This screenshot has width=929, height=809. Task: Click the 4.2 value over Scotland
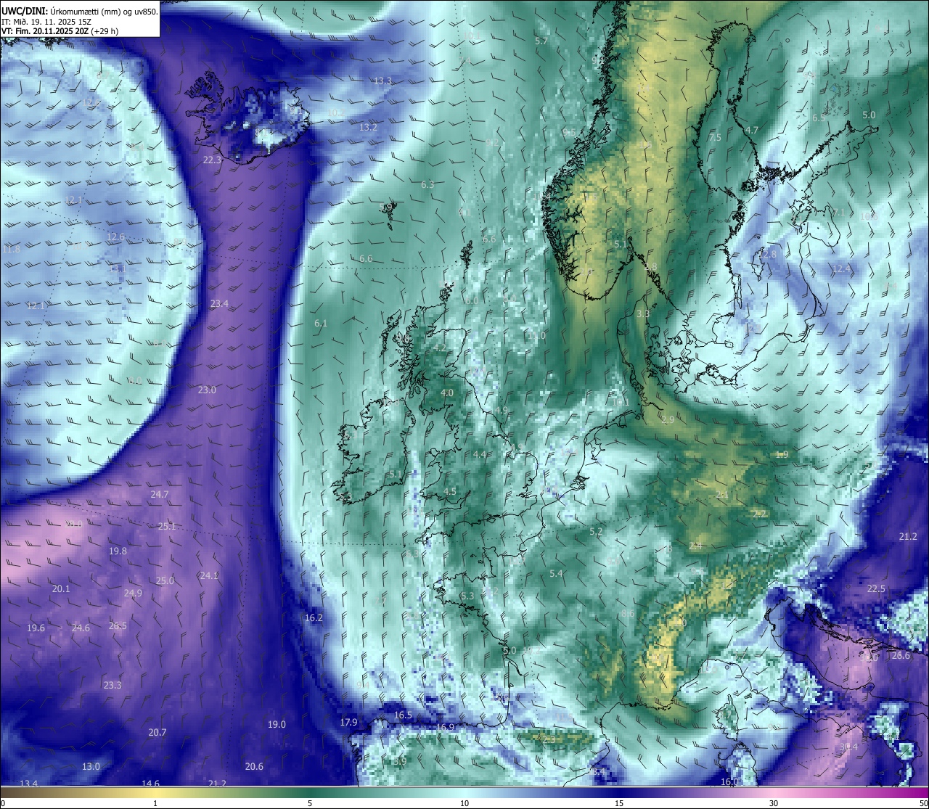tap(439, 348)
